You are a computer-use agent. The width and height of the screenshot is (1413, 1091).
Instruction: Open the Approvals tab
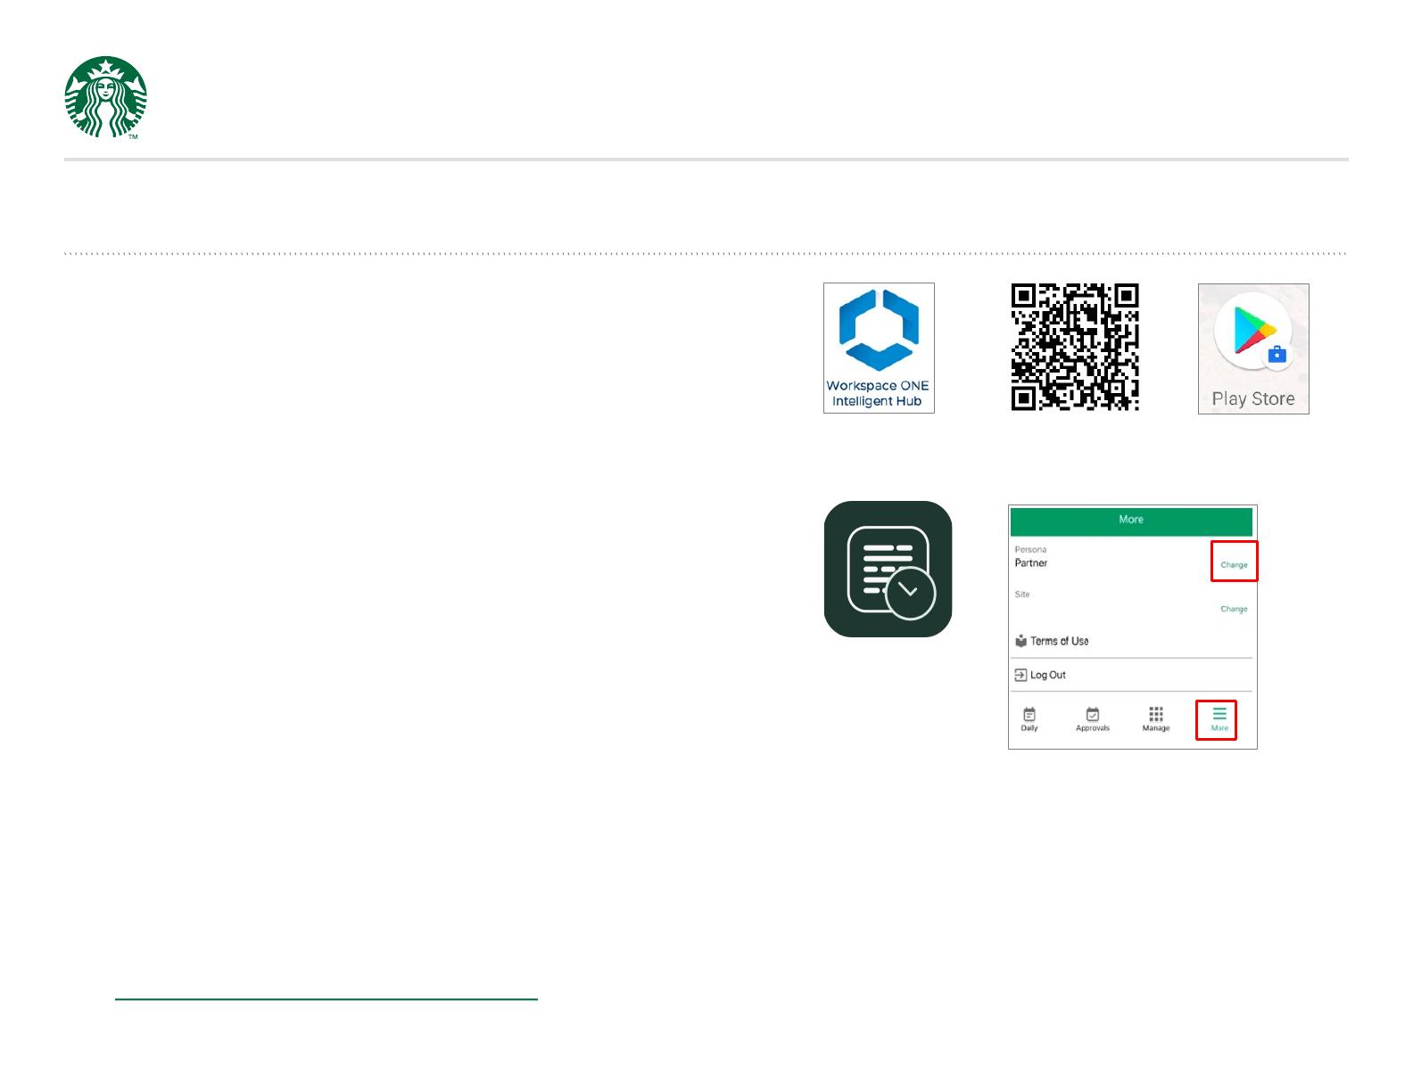1092,719
